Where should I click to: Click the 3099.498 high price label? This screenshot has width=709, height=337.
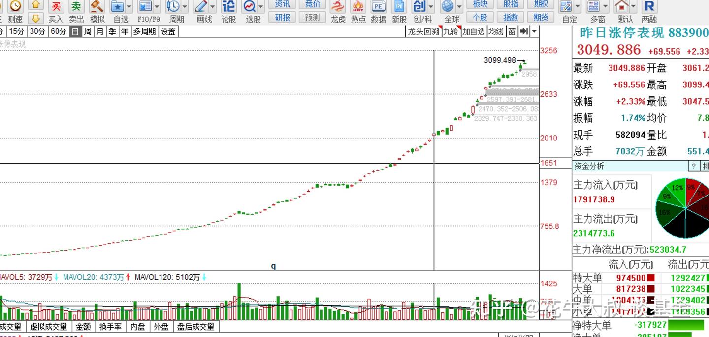click(500, 60)
